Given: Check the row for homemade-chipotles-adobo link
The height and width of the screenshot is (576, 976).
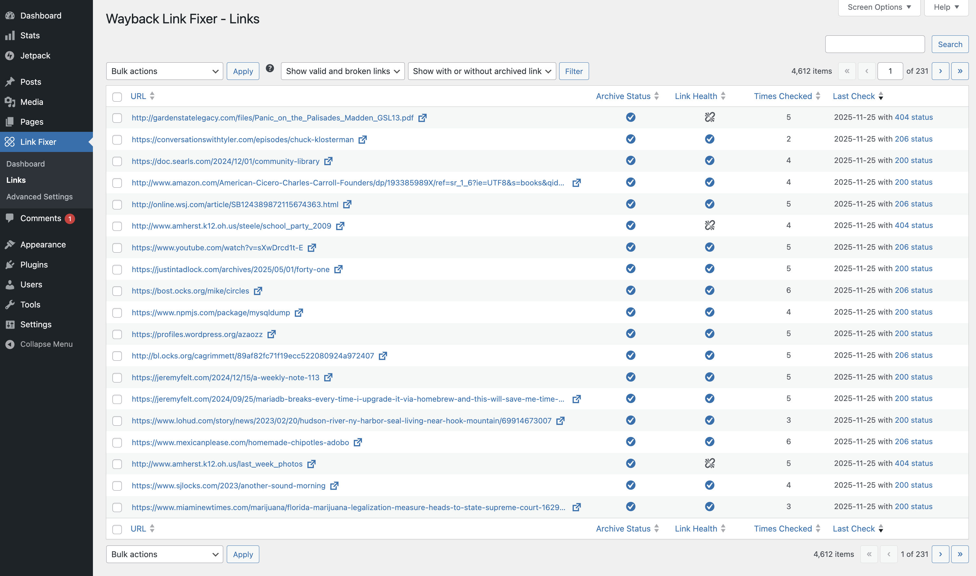Looking at the screenshot, I should point(117,442).
